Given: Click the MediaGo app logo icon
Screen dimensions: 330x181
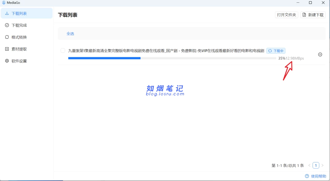Looking at the screenshot, I should pyautogui.click(x=4, y=3).
